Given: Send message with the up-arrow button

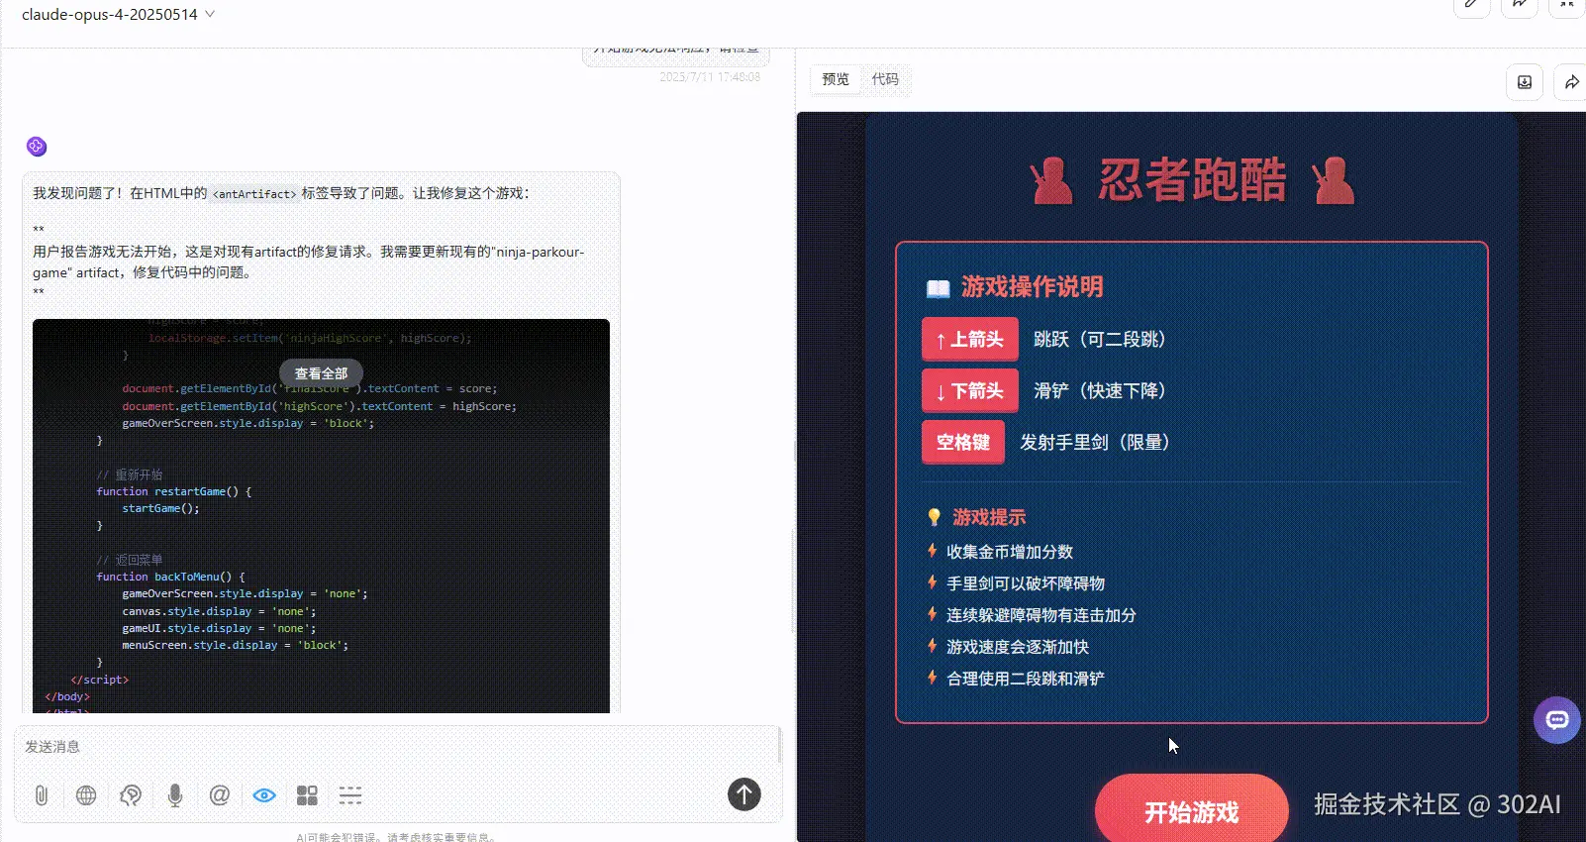Looking at the screenshot, I should click(744, 793).
